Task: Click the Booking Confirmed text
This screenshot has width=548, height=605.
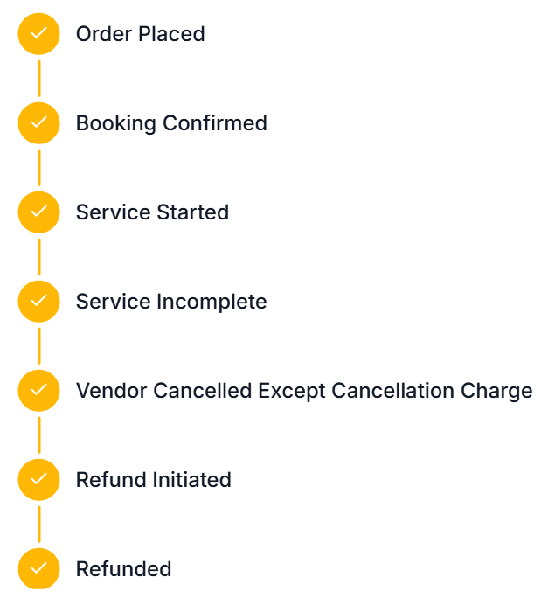Action: click(x=171, y=123)
